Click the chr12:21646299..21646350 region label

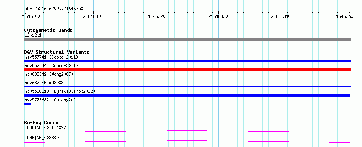tap(54, 9)
